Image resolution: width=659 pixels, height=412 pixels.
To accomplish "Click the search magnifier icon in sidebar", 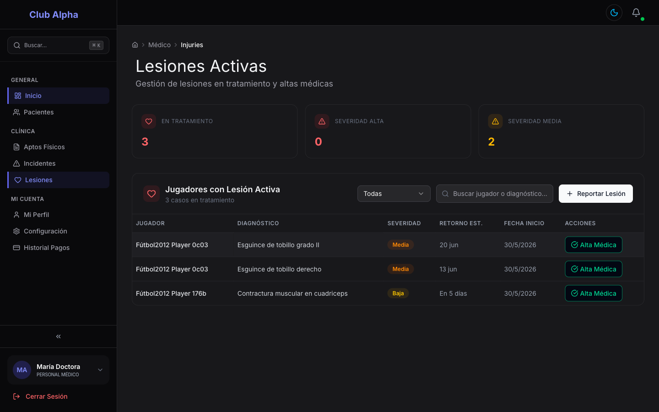I will click(17, 45).
